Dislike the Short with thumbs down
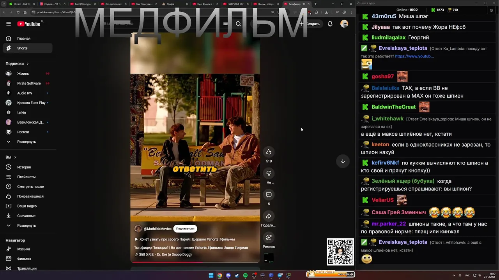499x280 pixels. click(x=269, y=173)
